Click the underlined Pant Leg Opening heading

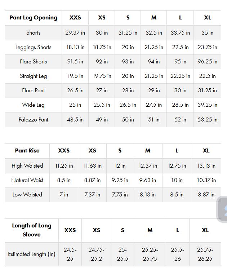(x=33, y=18)
